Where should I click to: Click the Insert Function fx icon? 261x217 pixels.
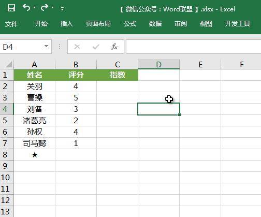click(x=114, y=47)
